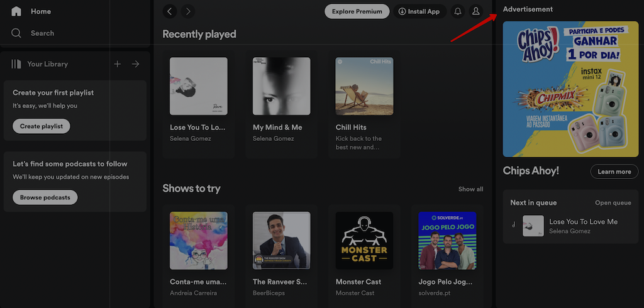
Task: Open The Ranveer Show podcast cover
Action: (282, 241)
